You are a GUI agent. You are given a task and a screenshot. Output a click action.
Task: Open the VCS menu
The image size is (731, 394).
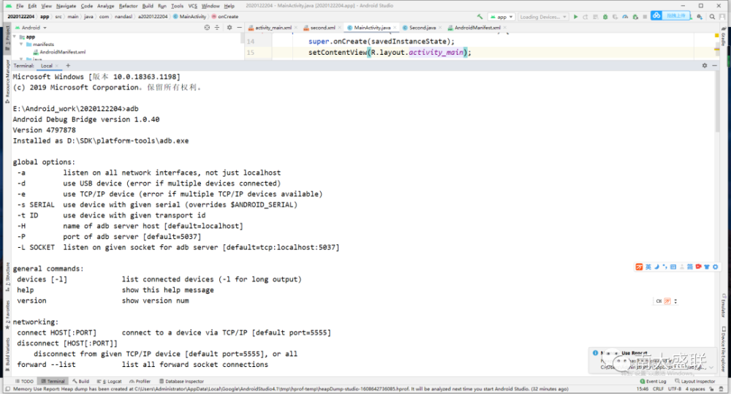tap(192, 6)
